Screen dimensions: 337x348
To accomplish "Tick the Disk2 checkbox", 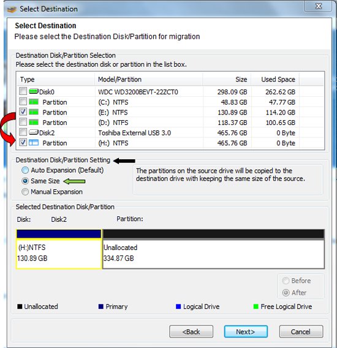I will tap(23, 132).
